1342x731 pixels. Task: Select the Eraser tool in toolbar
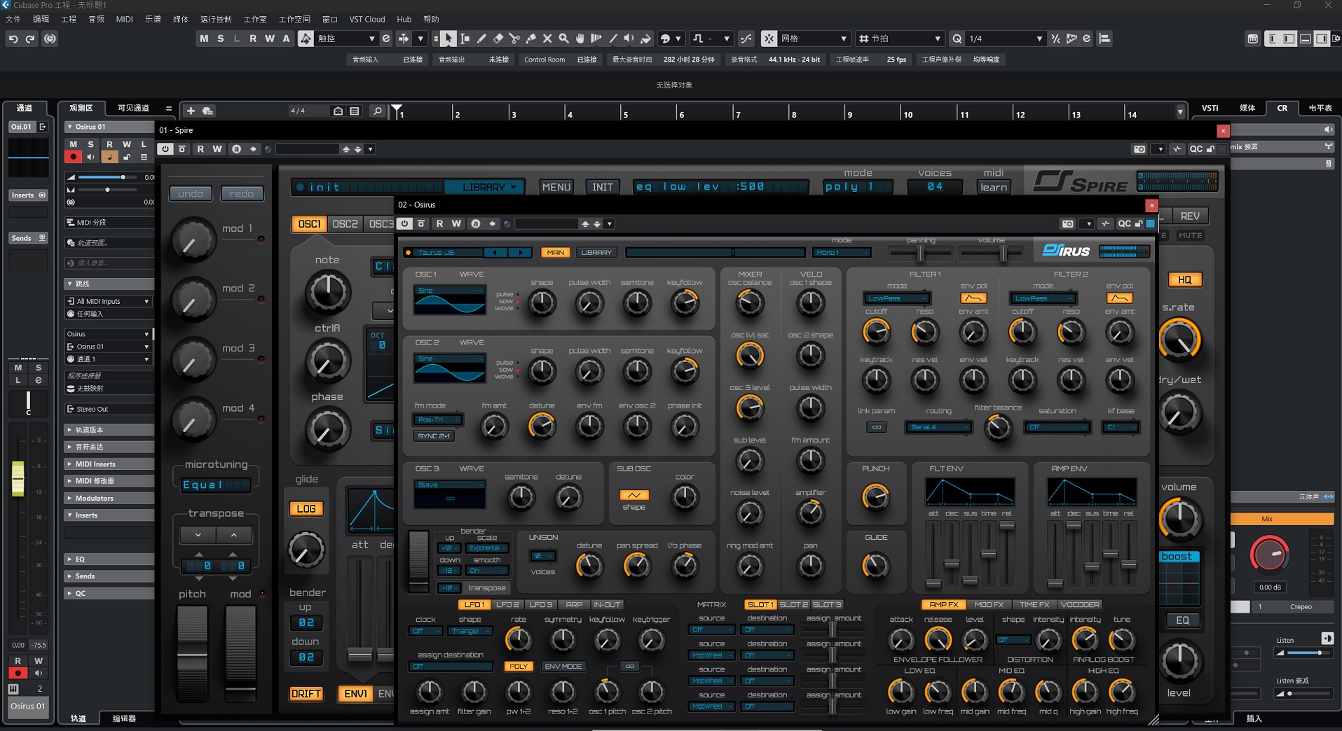coord(498,39)
